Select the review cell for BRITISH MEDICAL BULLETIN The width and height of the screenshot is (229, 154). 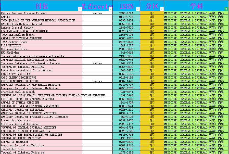pyautogui.click(x=97, y=81)
